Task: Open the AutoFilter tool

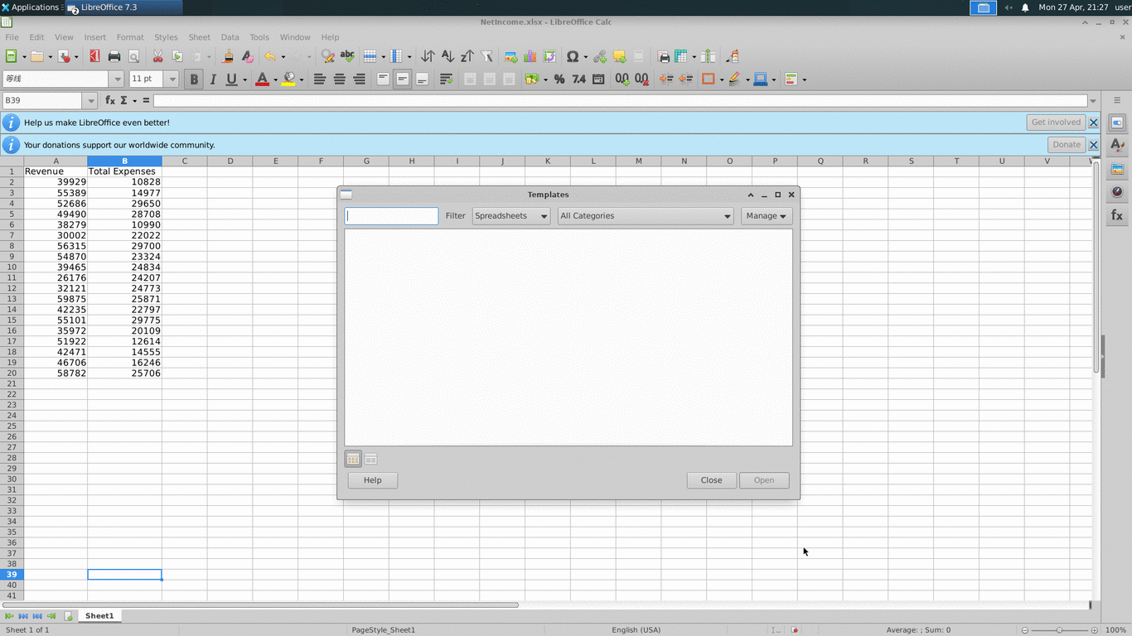Action: 486,56
